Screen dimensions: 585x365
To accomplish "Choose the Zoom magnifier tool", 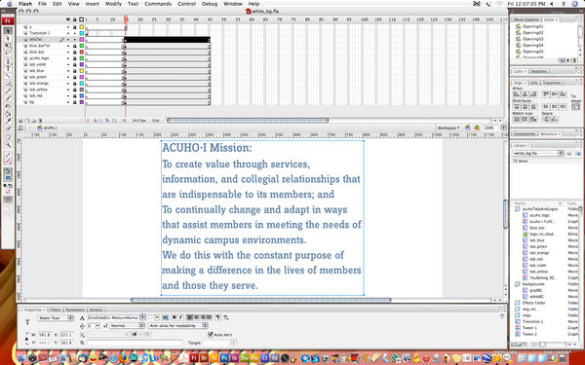I will 8,144.
